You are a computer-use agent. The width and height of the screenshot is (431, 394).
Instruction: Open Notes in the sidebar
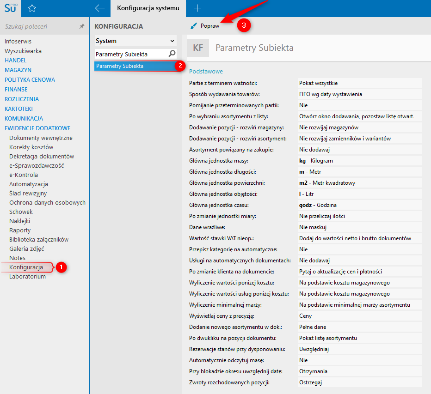click(x=17, y=258)
